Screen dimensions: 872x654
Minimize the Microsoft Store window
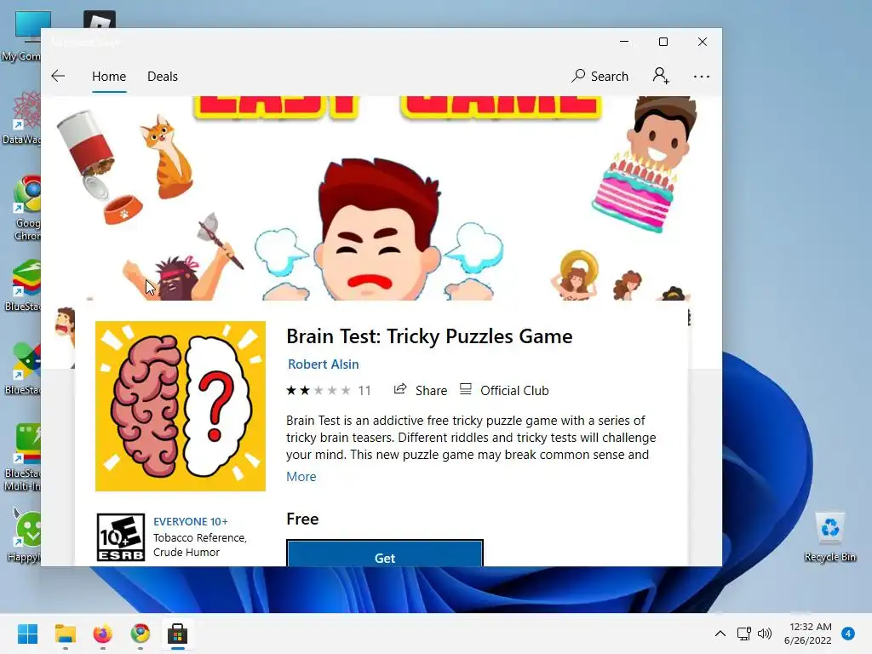coord(624,42)
